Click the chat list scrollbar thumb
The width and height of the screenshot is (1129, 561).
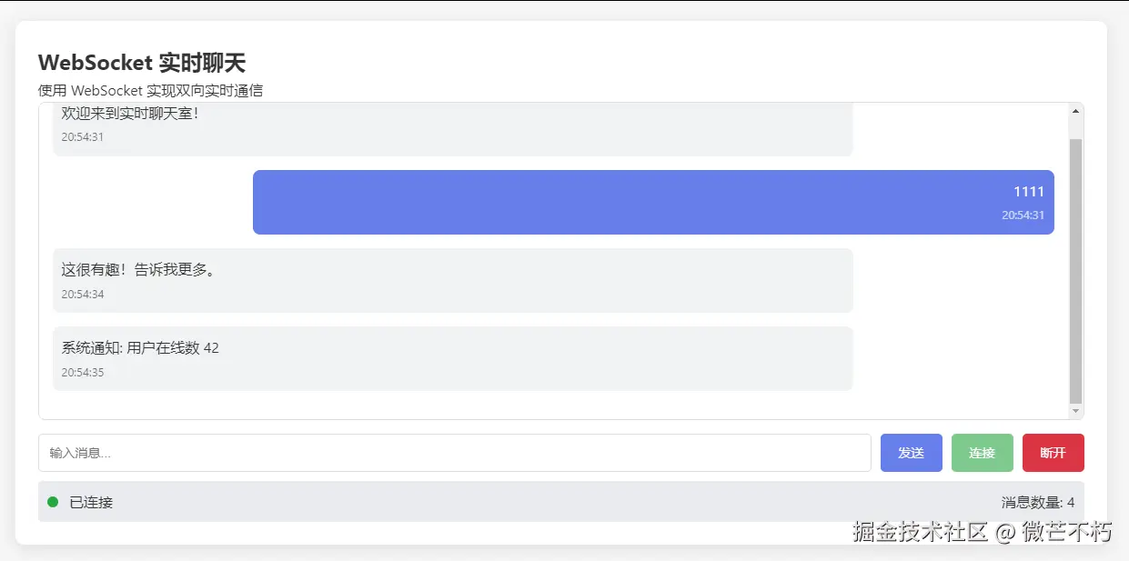pos(1075,268)
